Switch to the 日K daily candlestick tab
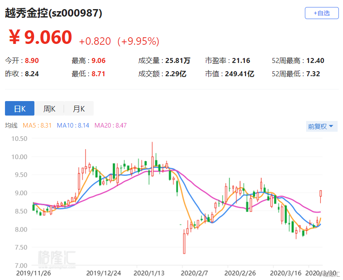Viewport: 343px width, 280px height. 19,109
